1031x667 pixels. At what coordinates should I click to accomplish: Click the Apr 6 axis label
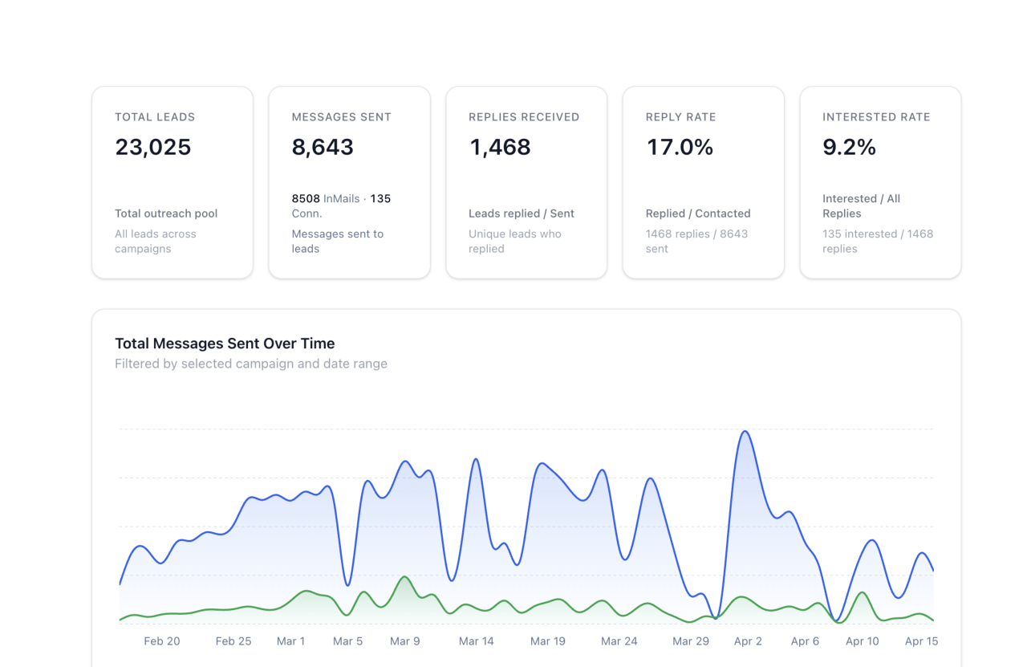[x=806, y=641]
